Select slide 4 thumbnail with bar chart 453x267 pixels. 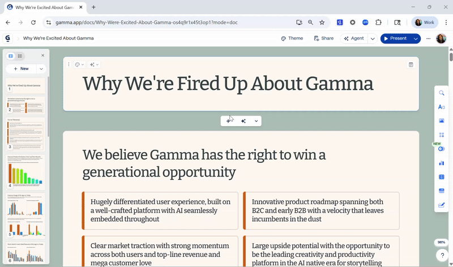click(x=26, y=172)
